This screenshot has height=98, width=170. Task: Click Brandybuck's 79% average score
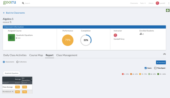(17, 92)
